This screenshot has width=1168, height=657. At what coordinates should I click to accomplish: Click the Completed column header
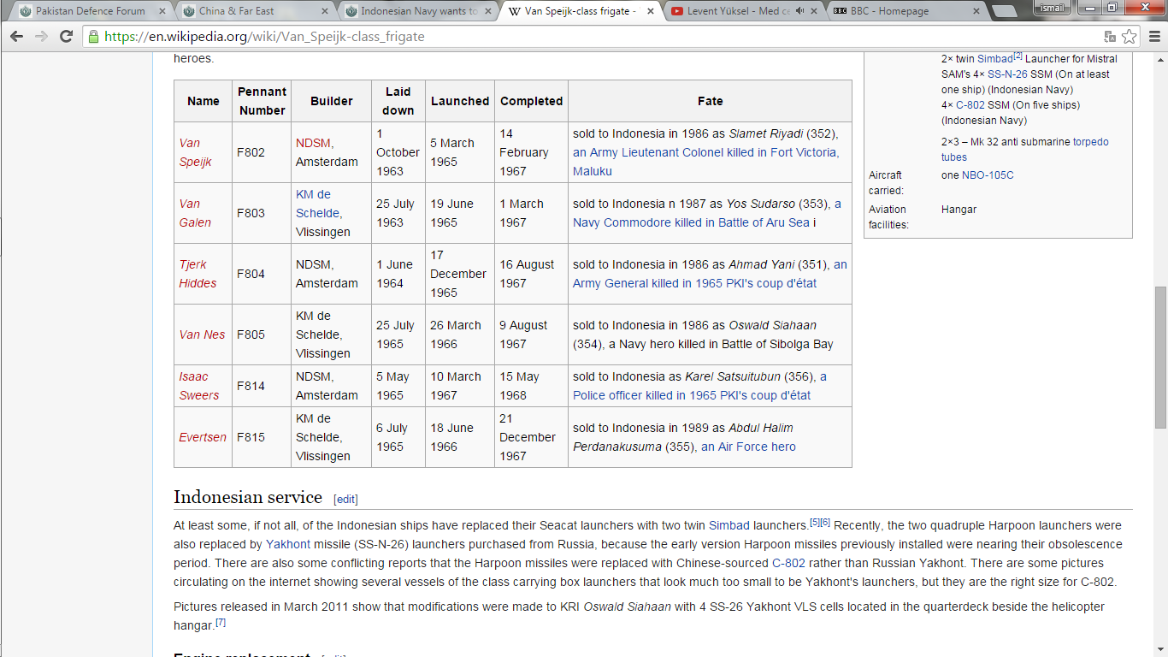click(532, 101)
